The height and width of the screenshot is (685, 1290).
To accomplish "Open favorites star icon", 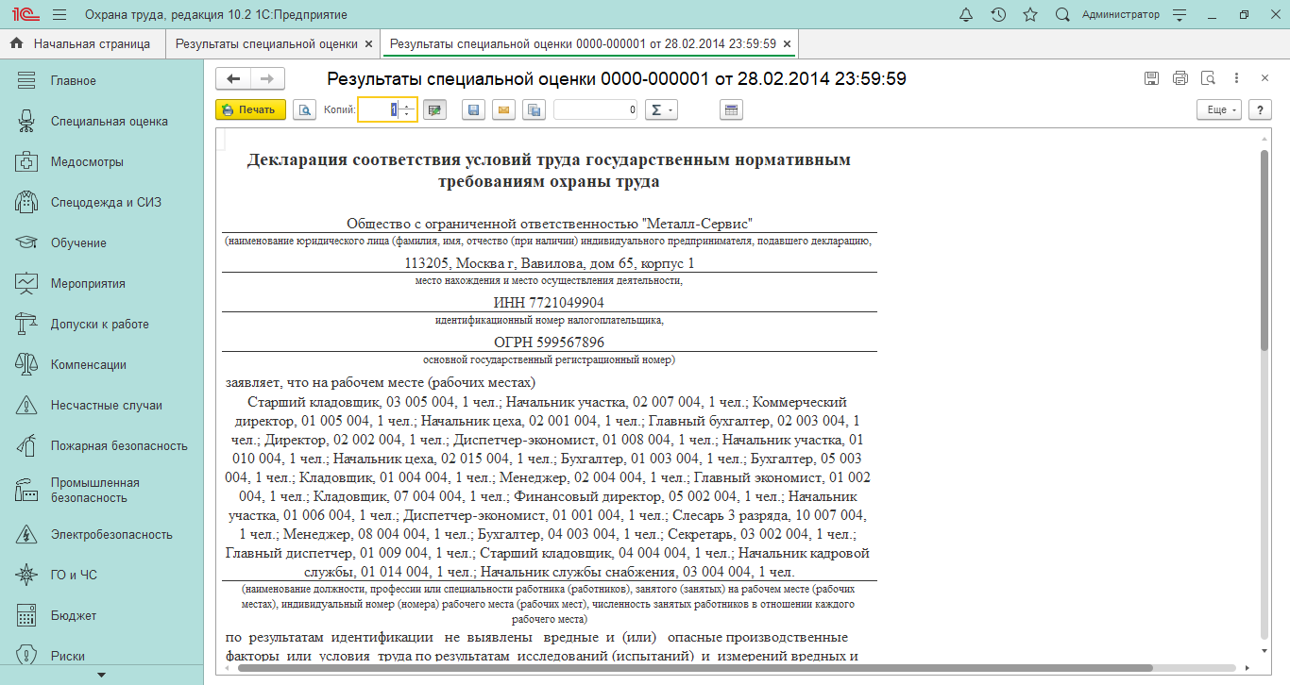I will 1030,15.
